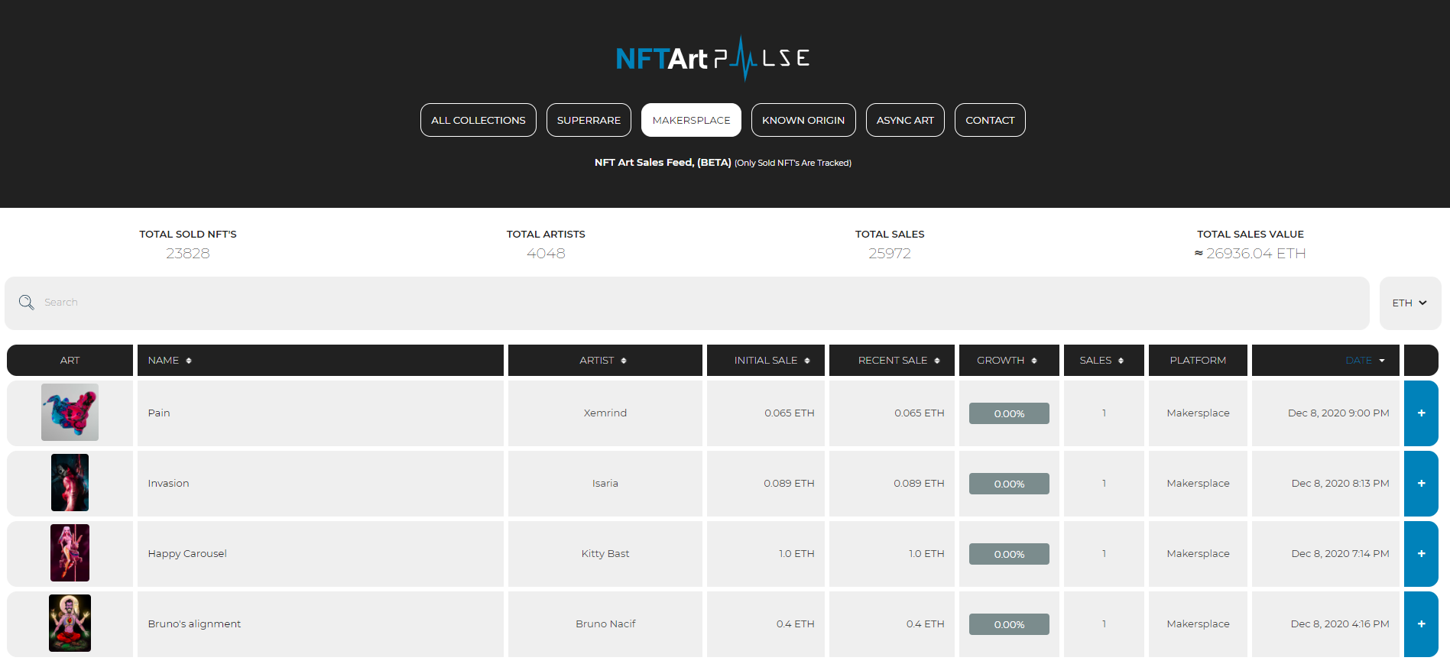
Task: Open the Happy Carousel artwork thumbnail
Action: [70, 553]
